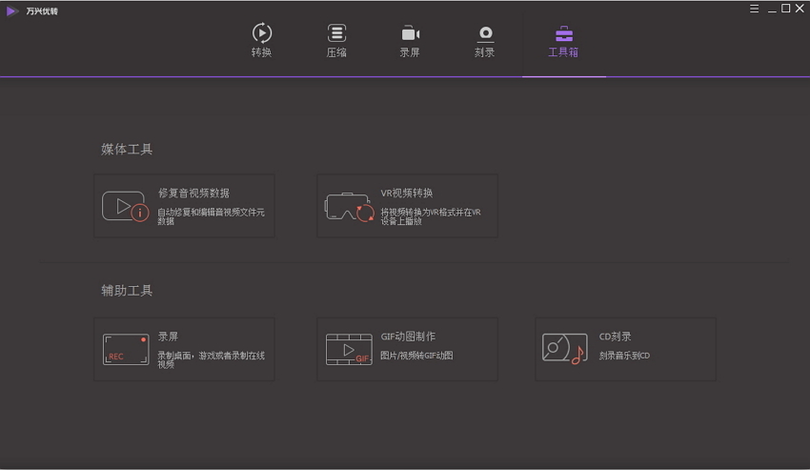Click the 录制桌面 description under 录屏 card
This screenshot has height=470, width=810.
click(x=211, y=359)
